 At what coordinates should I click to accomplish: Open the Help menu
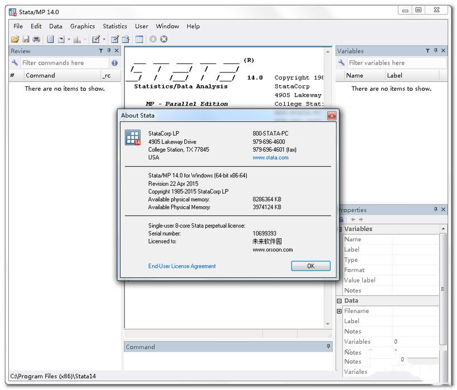[x=193, y=26]
